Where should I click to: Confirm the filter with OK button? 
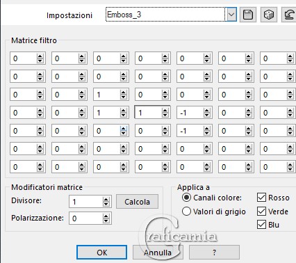101,253
